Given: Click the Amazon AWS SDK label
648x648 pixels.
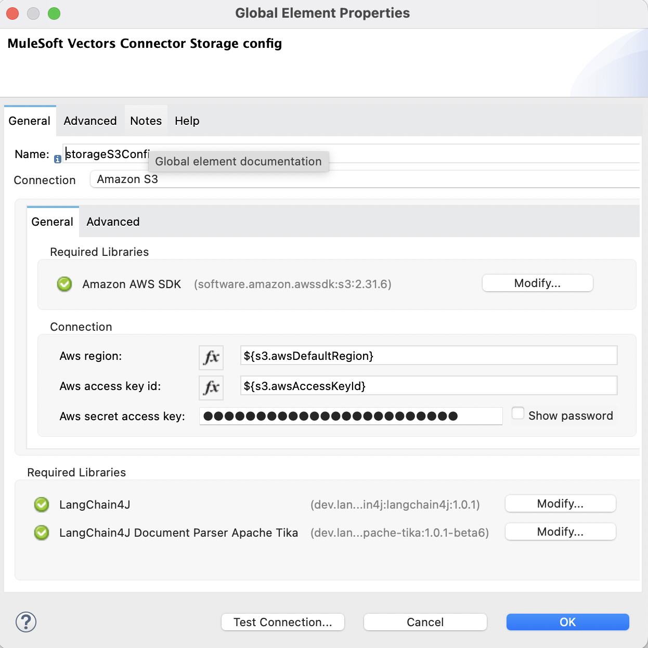Looking at the screenshot, I should point(132,284).
